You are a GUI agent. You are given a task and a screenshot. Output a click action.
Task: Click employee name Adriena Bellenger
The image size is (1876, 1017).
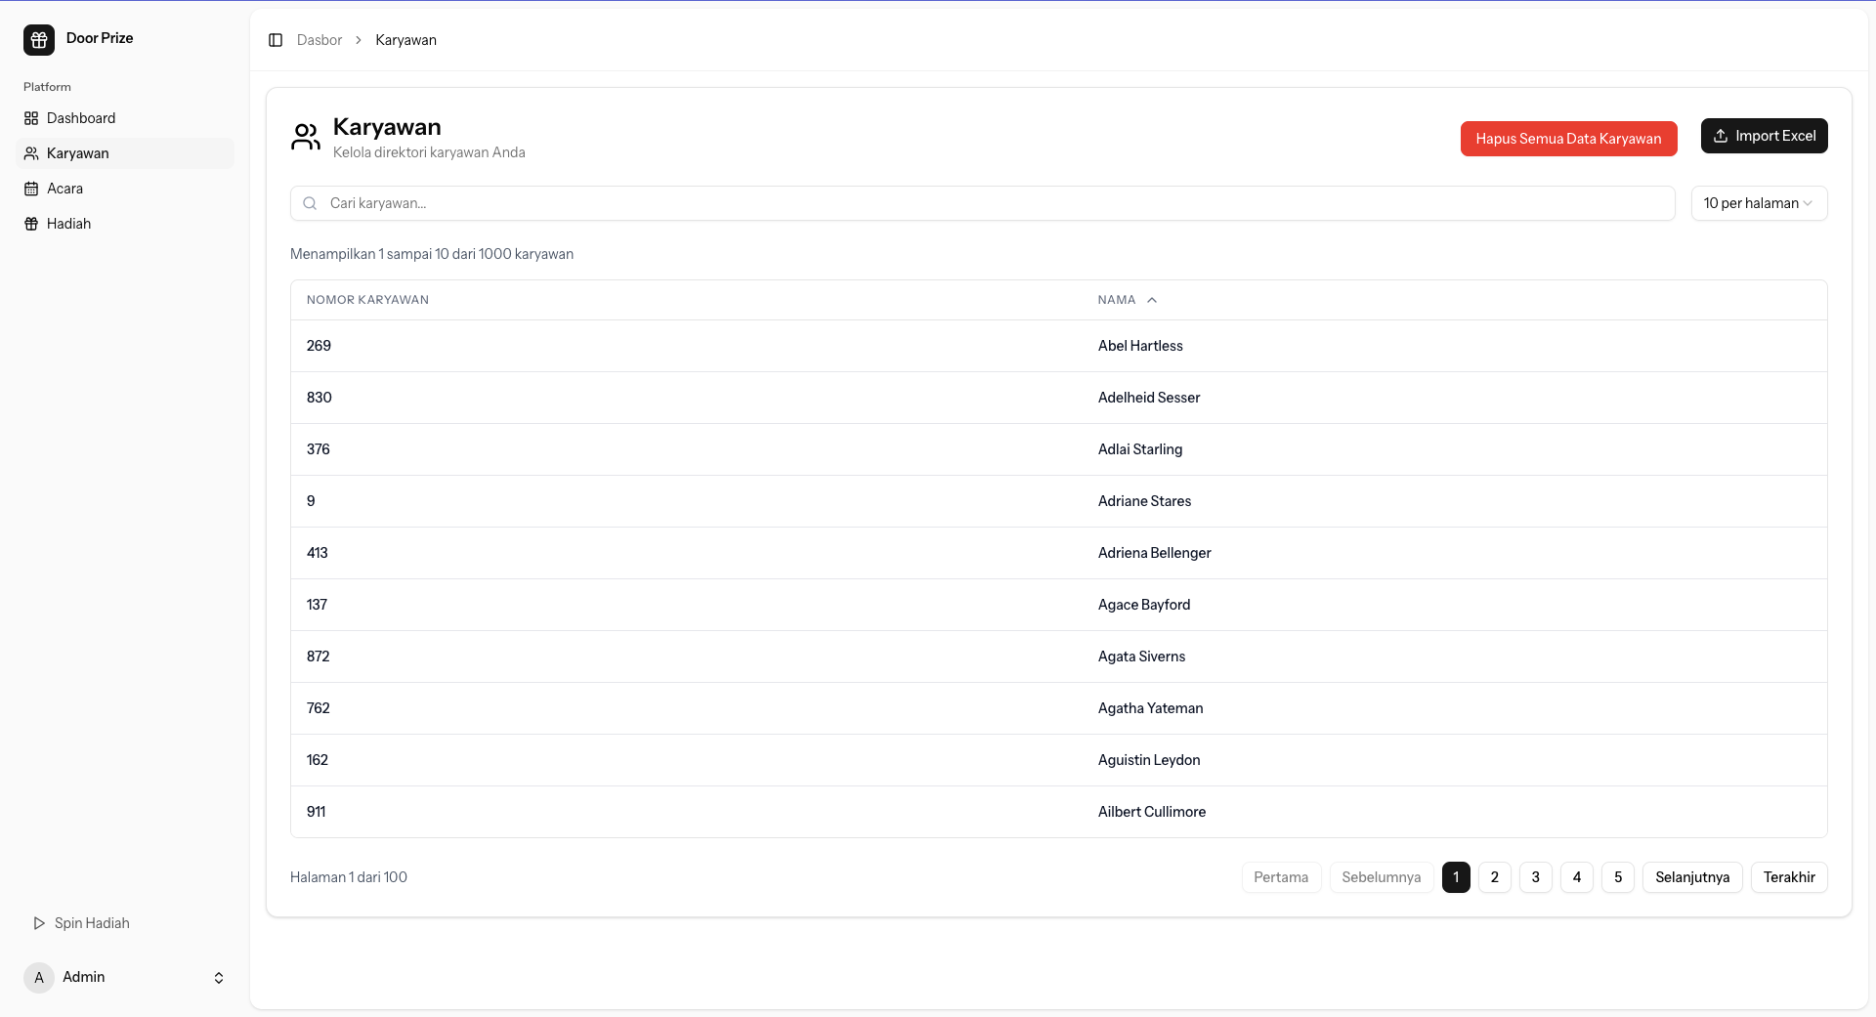tap(1154, 553)
